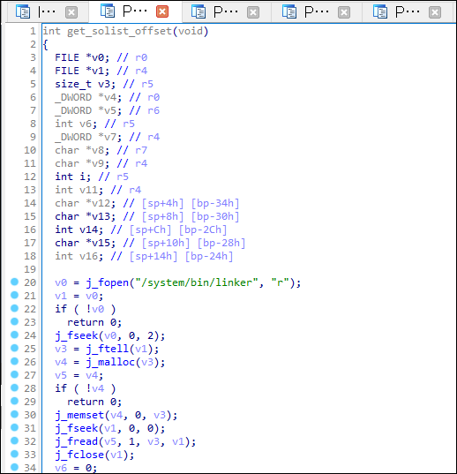Click the document icon of the fifth tab
This screenshot has height=474, width=457.
click(x=380, y=11)
